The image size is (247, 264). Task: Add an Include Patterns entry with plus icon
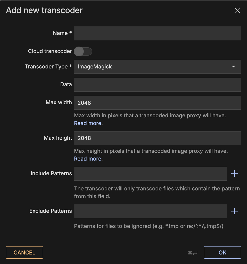[x=234, y=174]
